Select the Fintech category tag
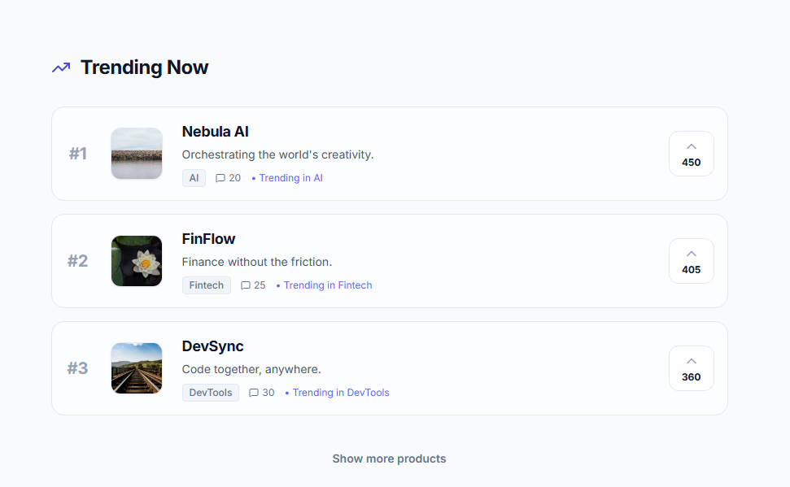Viewport: 790px width, 487px height. 207,285
